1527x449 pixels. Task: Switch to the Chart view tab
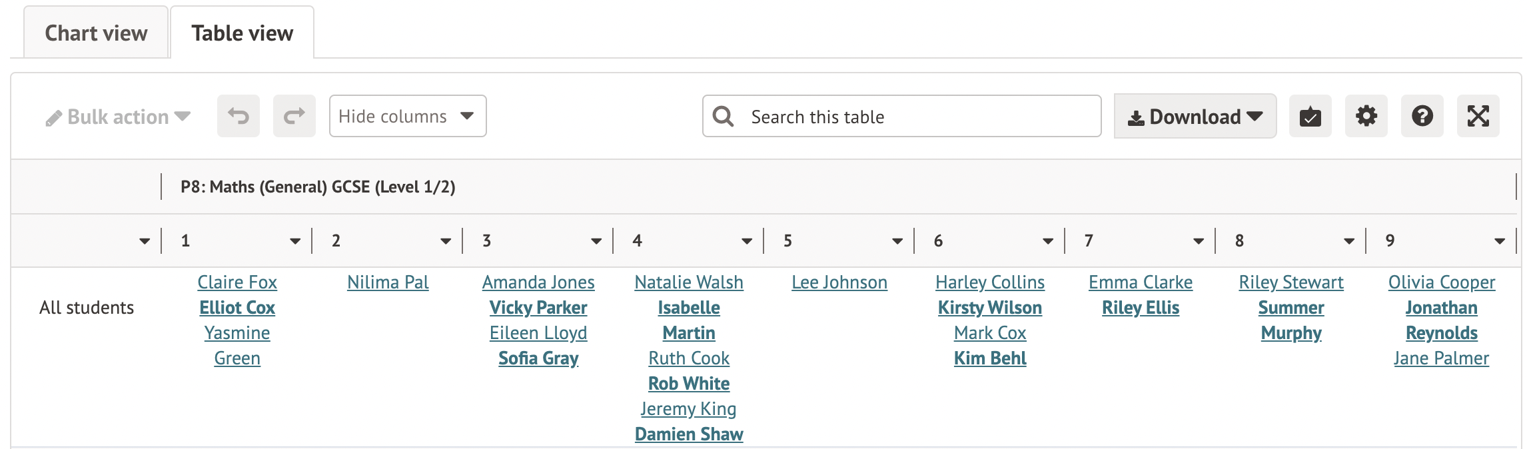[x=96, y=33]
